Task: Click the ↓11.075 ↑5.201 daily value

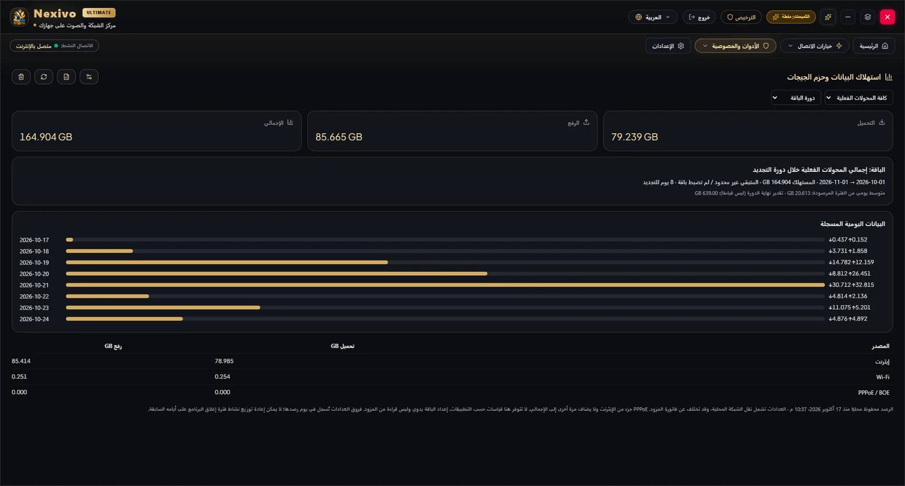Action: [x=850, y=307]
